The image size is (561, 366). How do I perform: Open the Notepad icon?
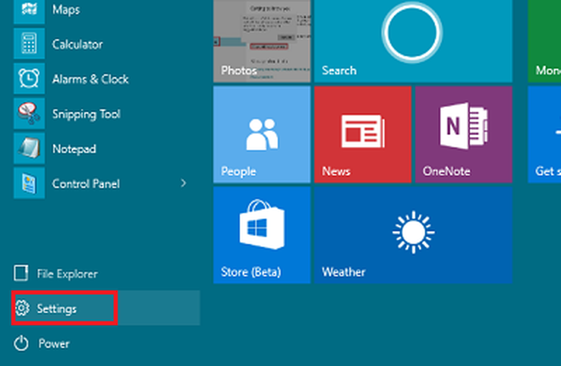click(x=29, y=149)
